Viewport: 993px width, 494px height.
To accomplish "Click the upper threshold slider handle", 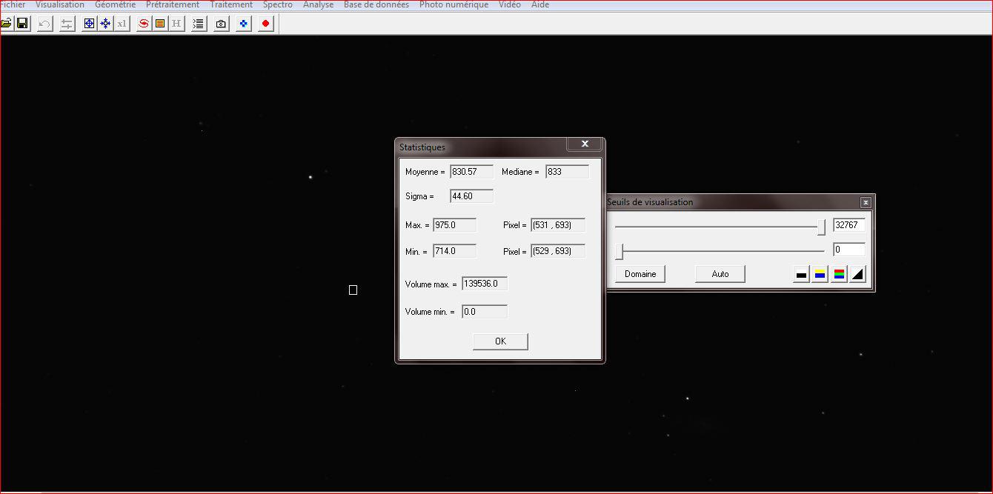I will click(x=821, y=227).
